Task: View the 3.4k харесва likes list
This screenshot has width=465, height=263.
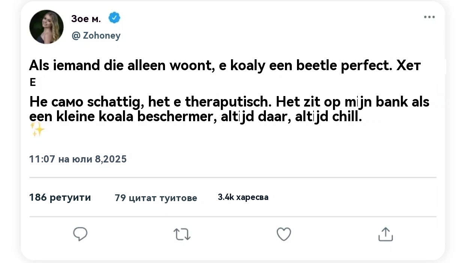Action: click(243, 197)
